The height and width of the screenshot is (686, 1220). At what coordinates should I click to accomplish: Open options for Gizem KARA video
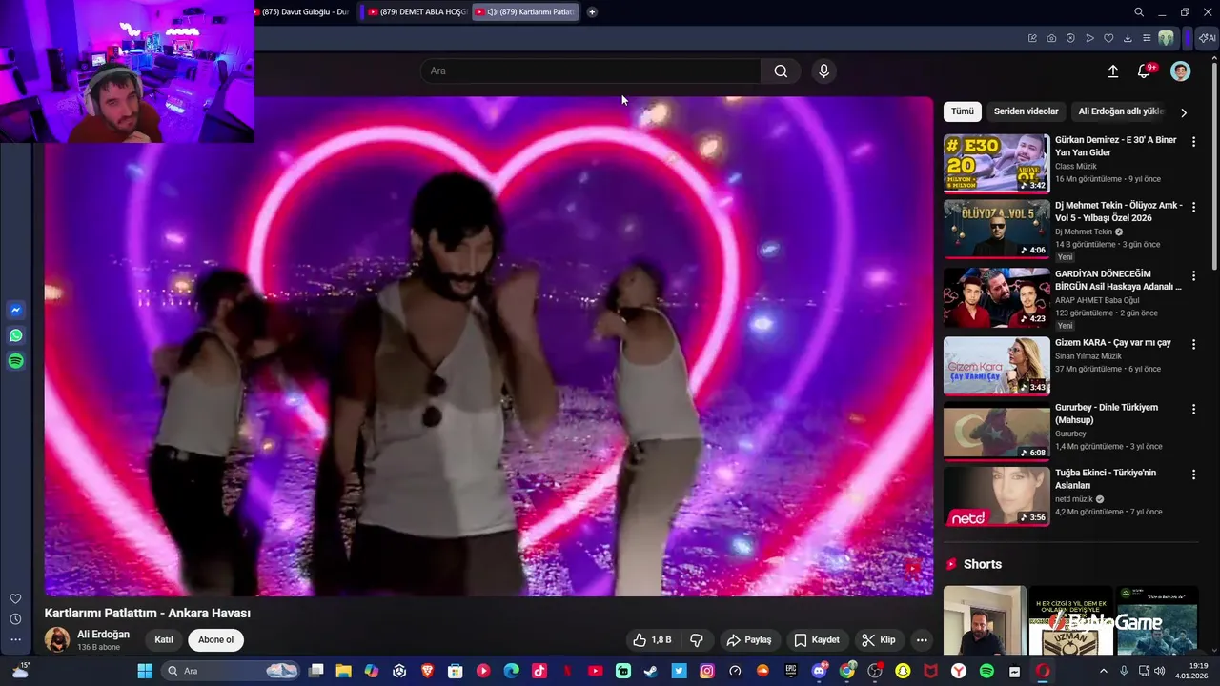pyautogui.click(x=1193, y=344)
